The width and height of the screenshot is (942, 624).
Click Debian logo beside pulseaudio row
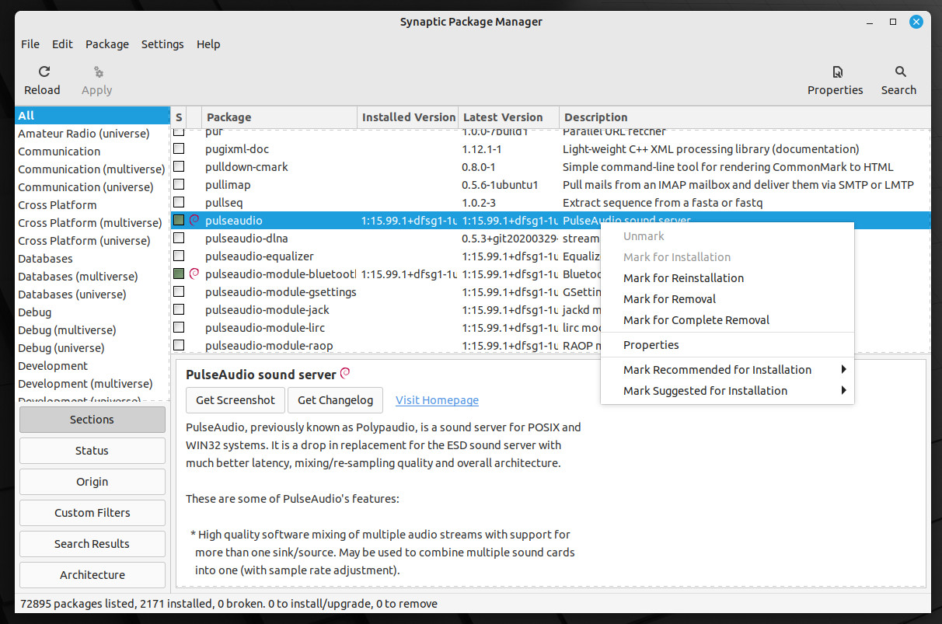194,220
